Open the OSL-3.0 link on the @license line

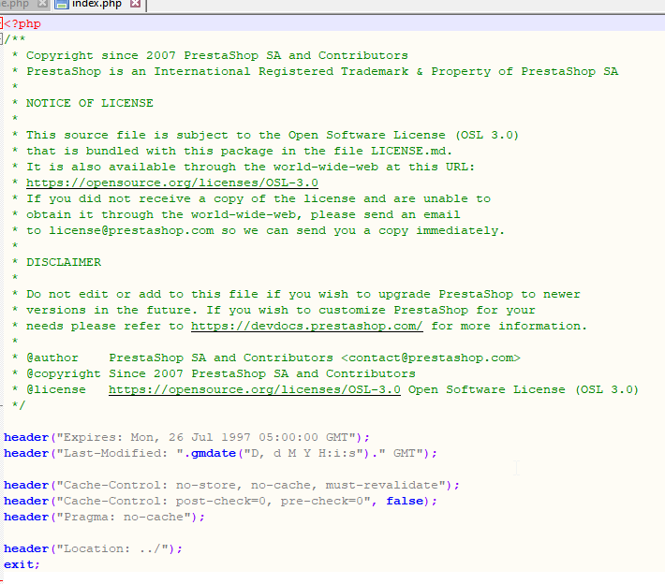255,389
